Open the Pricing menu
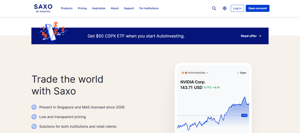Screen dimensions: 300x133 [82, 8]
